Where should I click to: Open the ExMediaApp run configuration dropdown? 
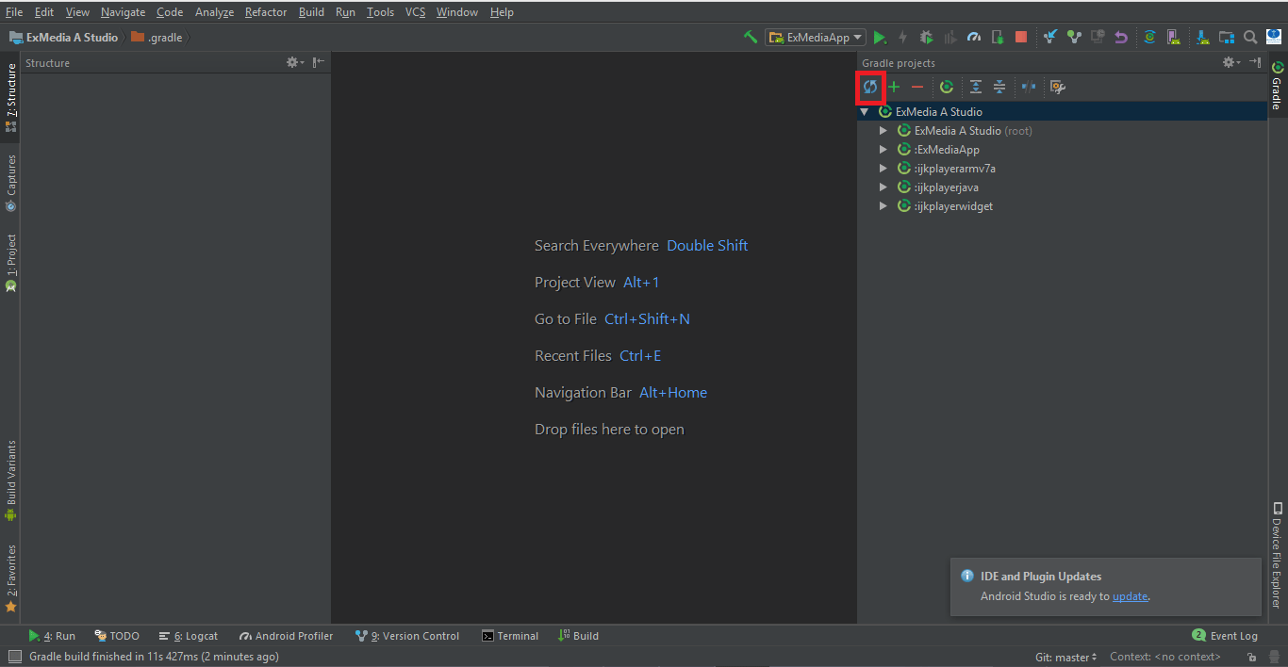coord(858,37)
